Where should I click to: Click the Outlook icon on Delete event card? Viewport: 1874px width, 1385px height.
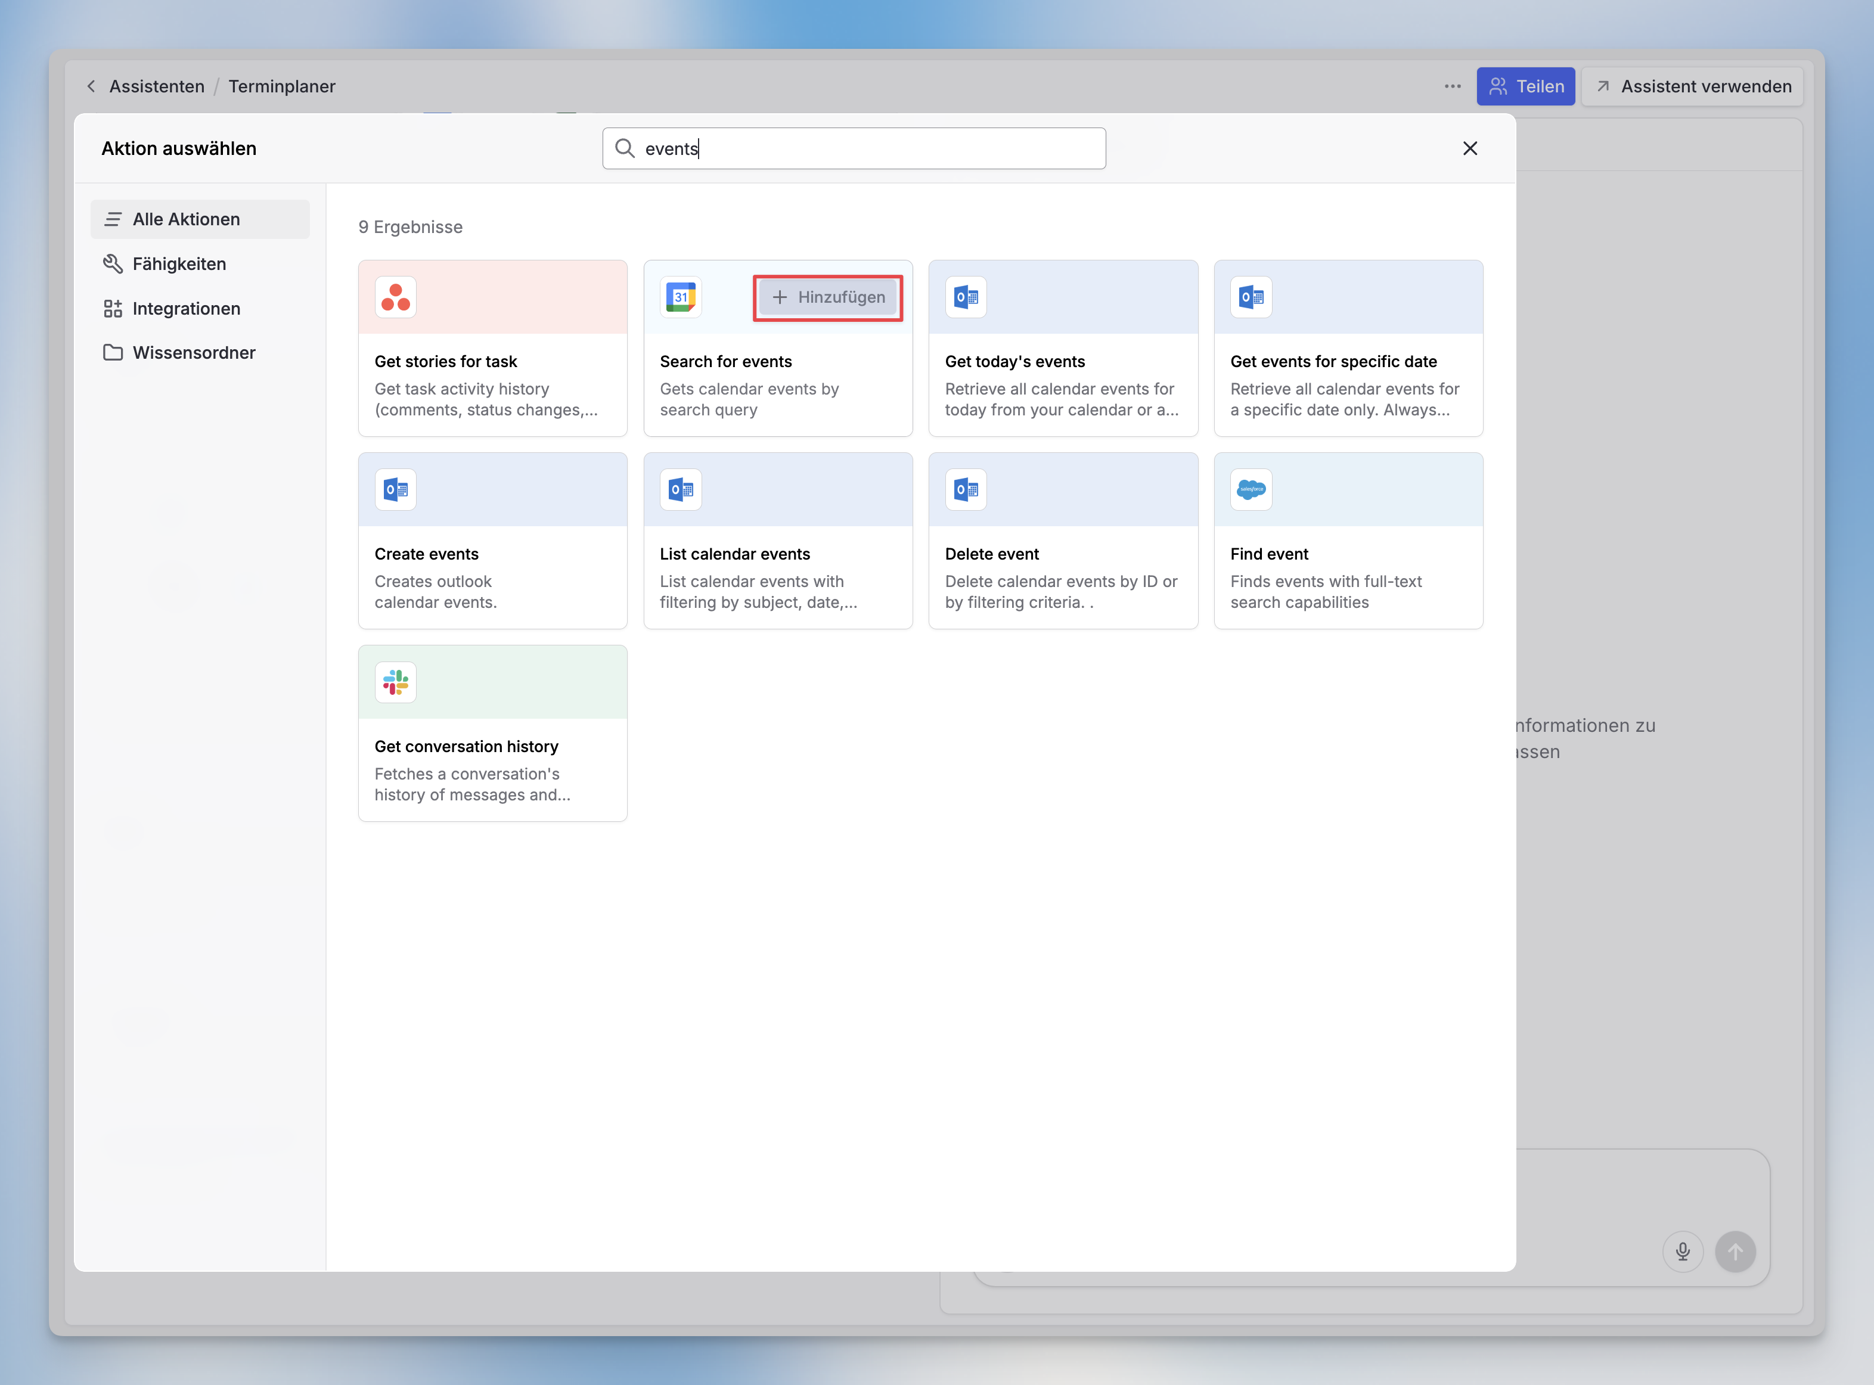966,490
